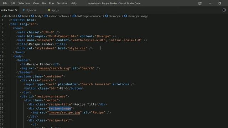Restore down the VS Code window
Viewport: 228px width, 128px height.
[x=220, y=3]
